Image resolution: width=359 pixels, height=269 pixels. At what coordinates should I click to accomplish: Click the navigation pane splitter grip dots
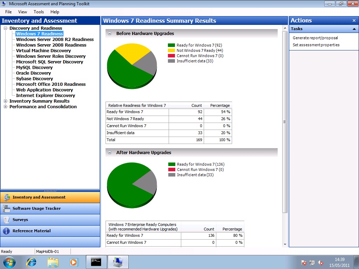point(50,191)
